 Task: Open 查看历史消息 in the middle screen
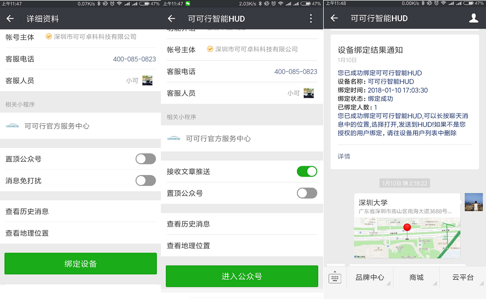pyautogui.click(x=242, y=224)
